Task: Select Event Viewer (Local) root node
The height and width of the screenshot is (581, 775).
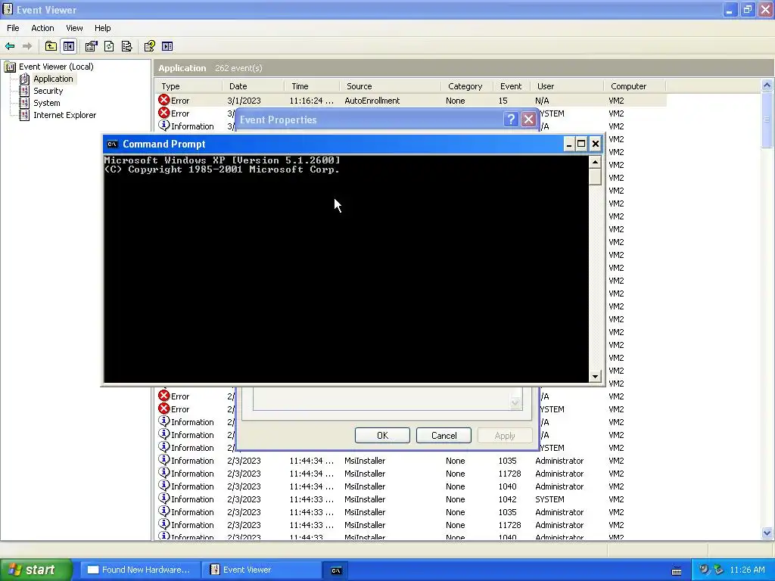Action: click(56, 67)
